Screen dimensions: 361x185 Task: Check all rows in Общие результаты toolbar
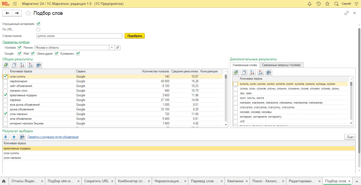6,65
